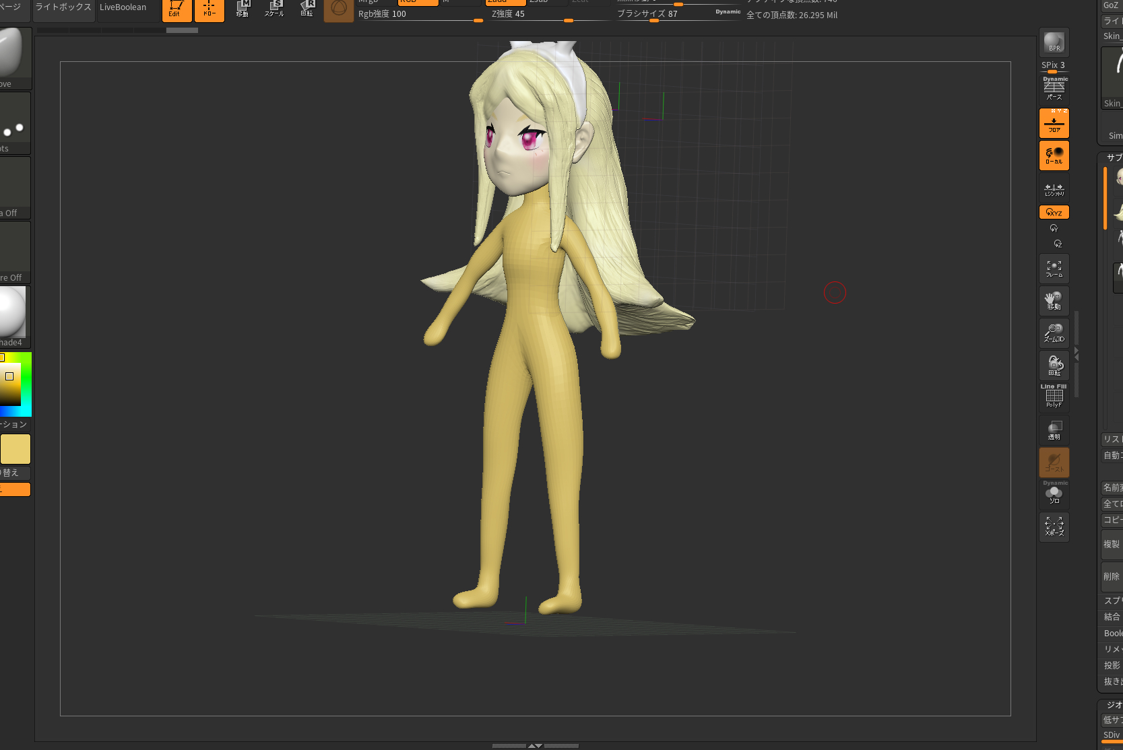Toggle Local (ローカル) symmetry mode
The width and height of the screenshot is (1123, 750).
click(x=1054, y=156)
